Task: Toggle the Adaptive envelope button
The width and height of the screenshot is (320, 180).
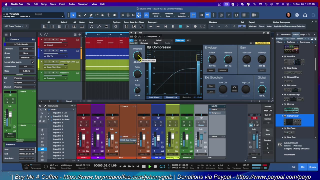Action: (222, 70)
